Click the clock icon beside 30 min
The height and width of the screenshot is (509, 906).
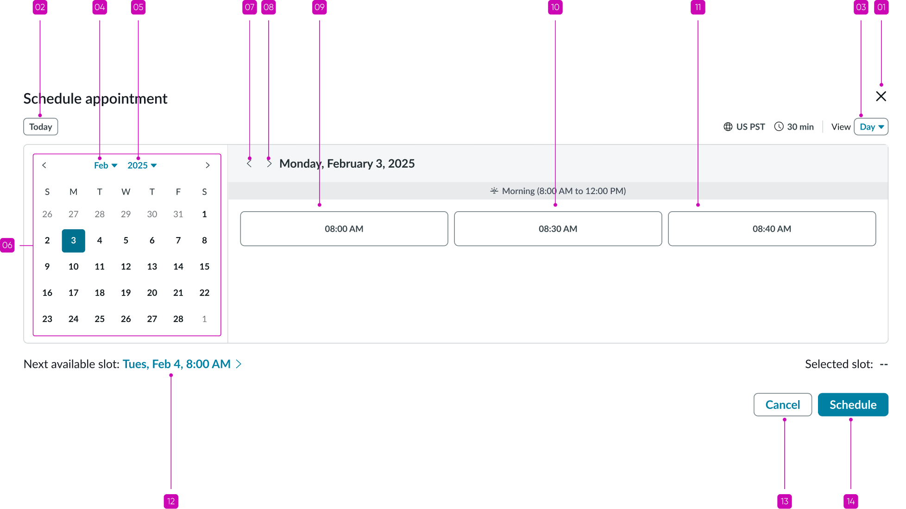pyautogui.click(x=779, y=126)
